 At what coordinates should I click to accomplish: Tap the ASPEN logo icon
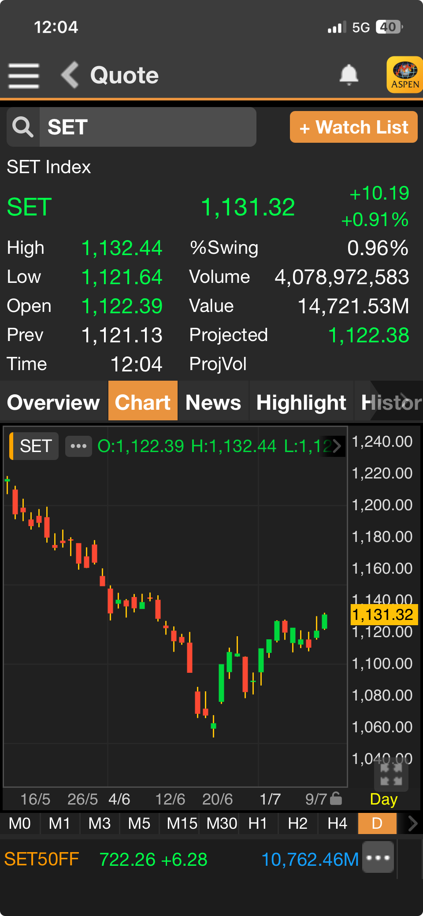[405, 75]
